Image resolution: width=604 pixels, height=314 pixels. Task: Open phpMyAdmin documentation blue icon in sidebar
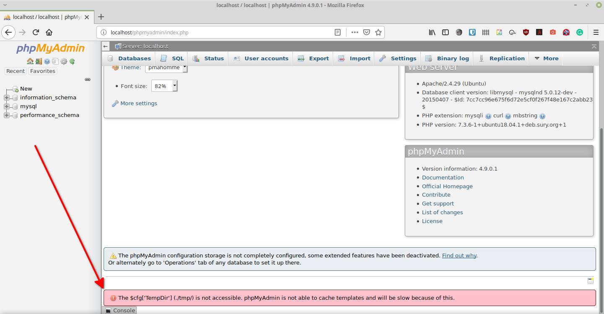47,61
